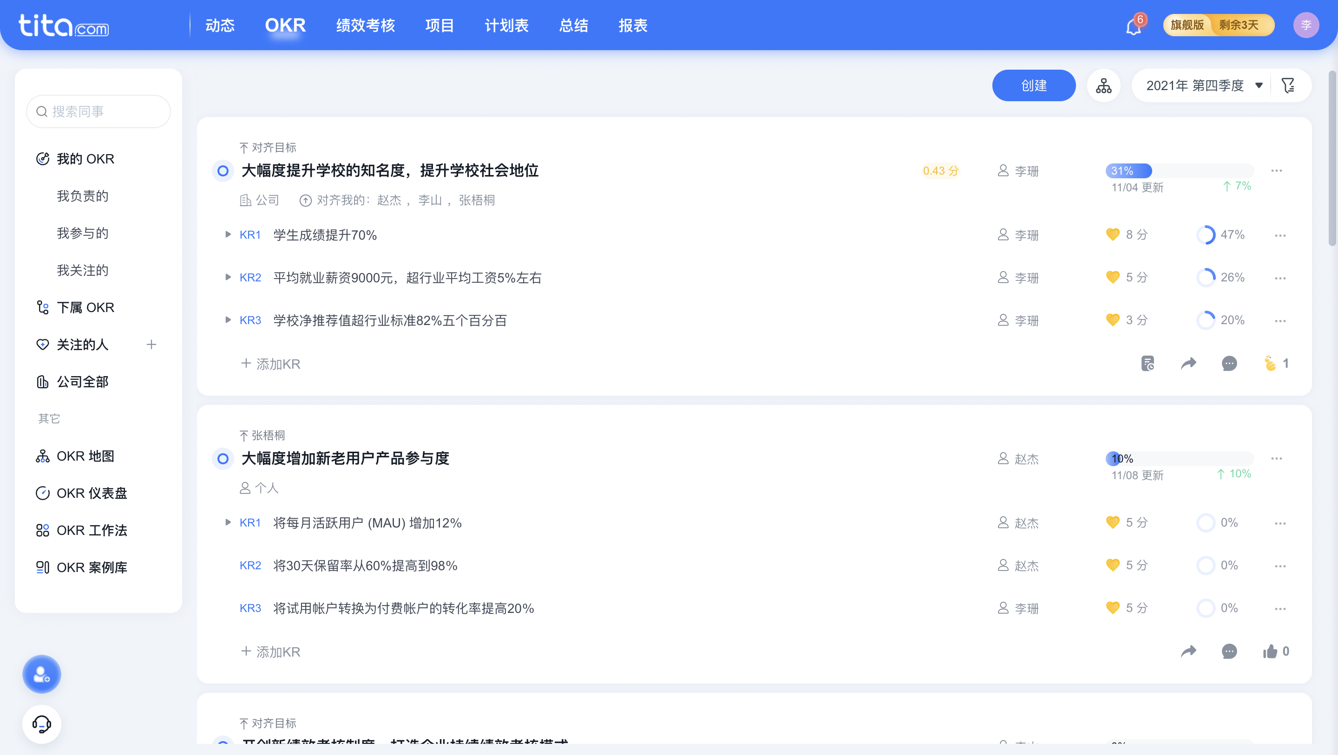The height and width of the screenshot is (755, 1338).
Task: Expand KR2 平均就业薪资9000元
Action: [228, 277]
